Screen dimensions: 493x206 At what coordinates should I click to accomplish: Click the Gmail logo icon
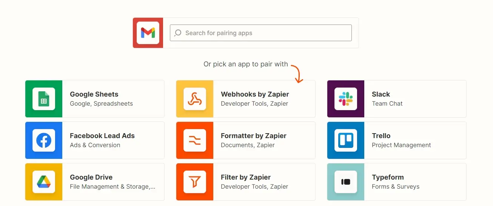coord(148,33)
